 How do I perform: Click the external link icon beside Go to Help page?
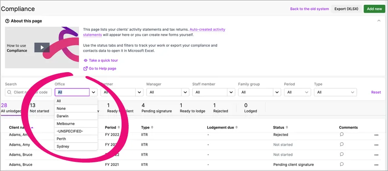86,69
